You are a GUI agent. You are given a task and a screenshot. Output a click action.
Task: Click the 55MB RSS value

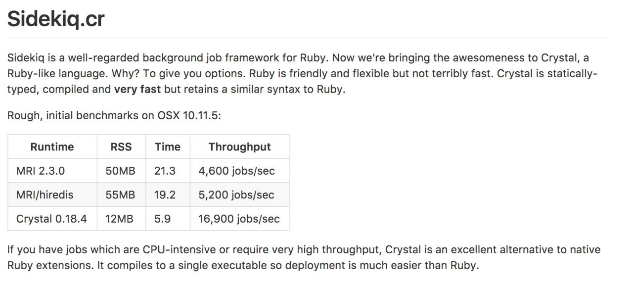(121, 195)
